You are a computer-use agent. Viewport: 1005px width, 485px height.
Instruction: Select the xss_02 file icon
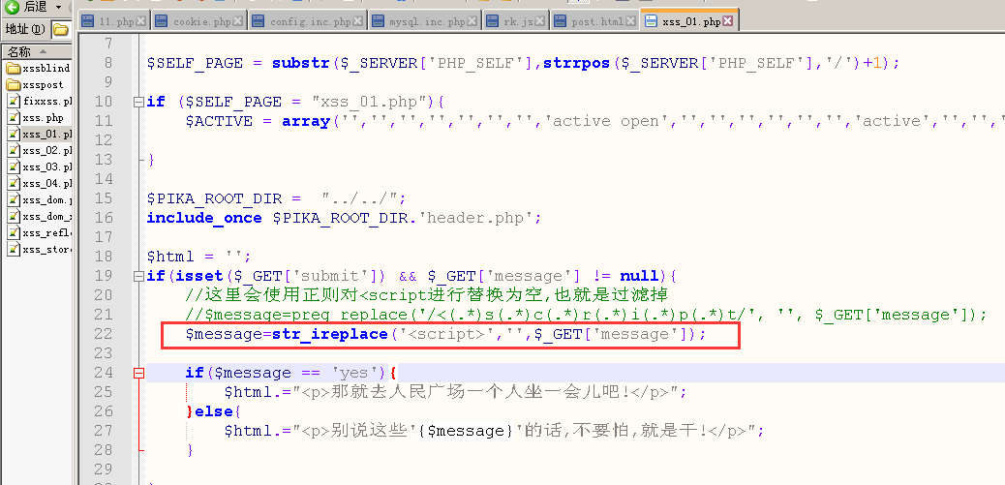pyautogui.click(x=14, y=151)
